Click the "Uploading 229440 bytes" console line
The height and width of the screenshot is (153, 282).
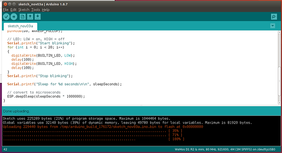tap(103, 127)
